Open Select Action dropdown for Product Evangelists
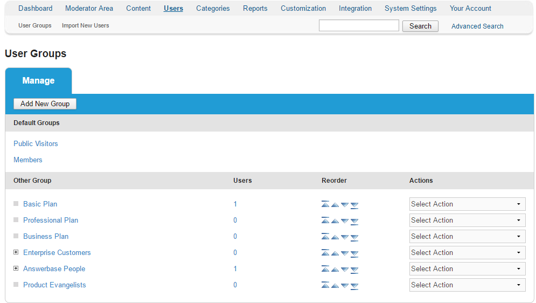The image size is (536, 303). (x=467, y=285)
